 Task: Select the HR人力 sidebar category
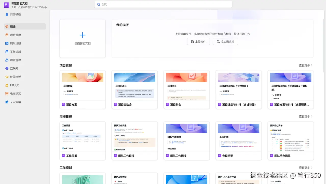pos(25,85)
